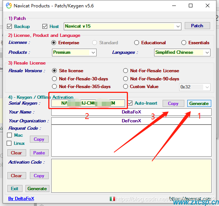
Task: Click Clear button under Activation Code
Action: point(17,175)
